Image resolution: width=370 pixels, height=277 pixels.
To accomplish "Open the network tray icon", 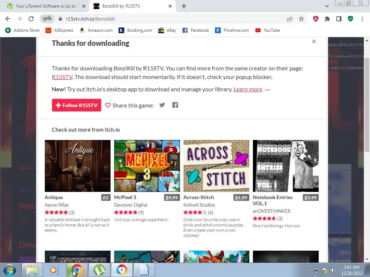I will tap(316, 270).
